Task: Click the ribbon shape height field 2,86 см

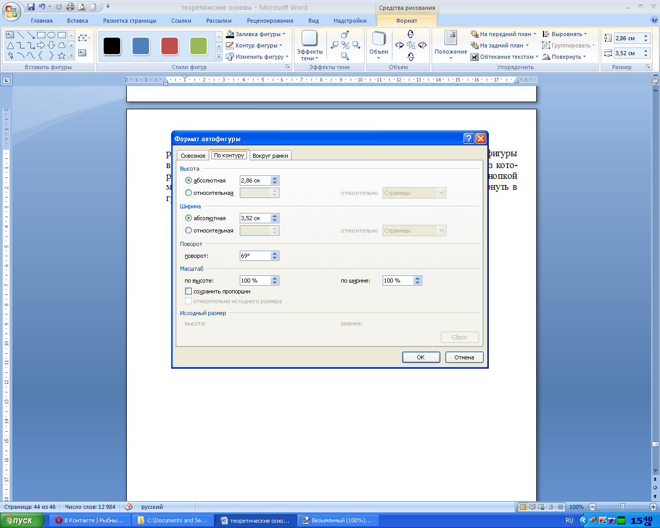Action: [x=628, y=38]
